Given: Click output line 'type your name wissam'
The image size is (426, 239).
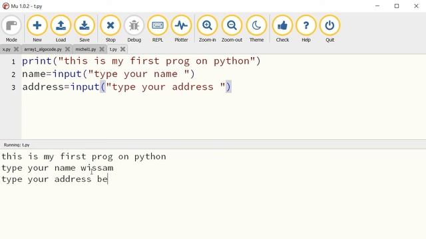Looking at the screenshot, I should point(57,168).
